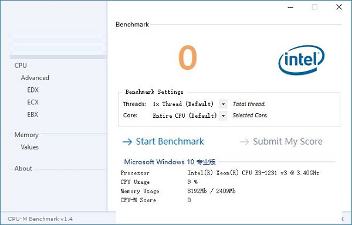Screen dimensions: 352x225
Task: Select the Memory section in sidebar
Action: (x=26, y=135)
